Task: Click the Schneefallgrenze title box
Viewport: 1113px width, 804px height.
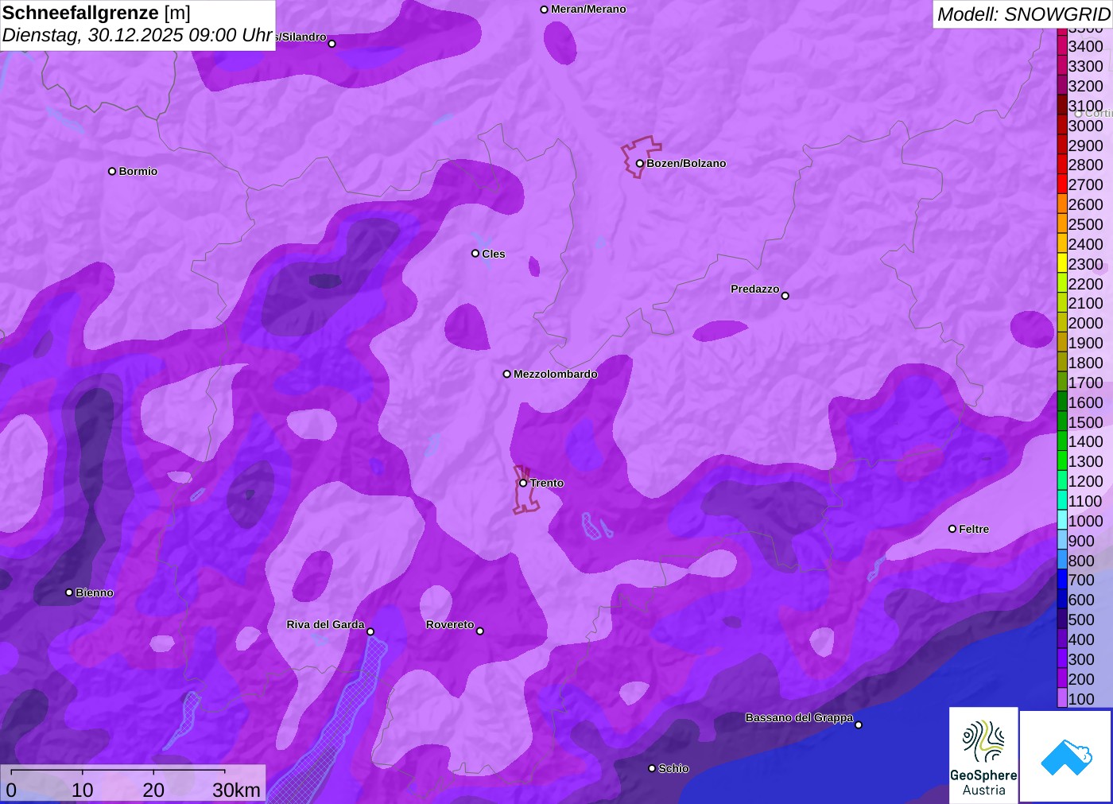Action: coord(138,25)
